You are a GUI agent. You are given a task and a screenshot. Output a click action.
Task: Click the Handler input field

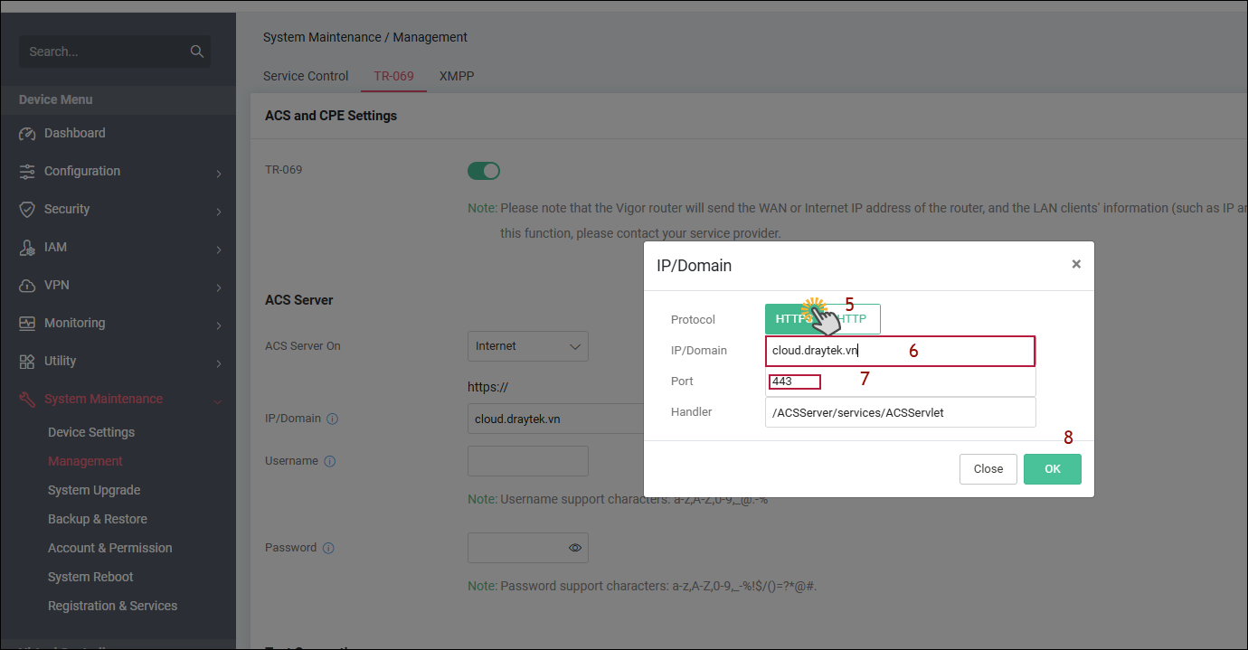(x=900, y=412)
